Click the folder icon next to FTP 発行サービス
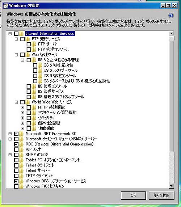Viewport: 181px width, 207px height. [28, 39]
